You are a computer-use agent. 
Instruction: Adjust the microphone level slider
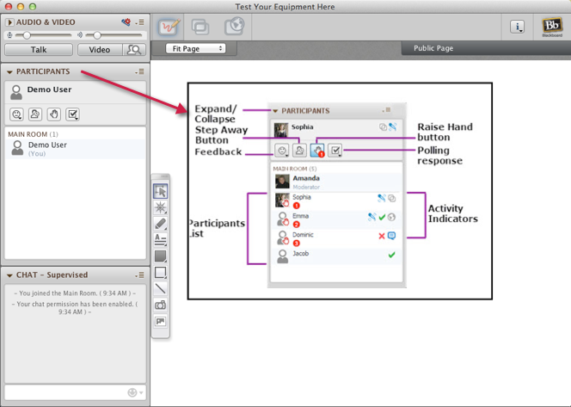(28, 35)
